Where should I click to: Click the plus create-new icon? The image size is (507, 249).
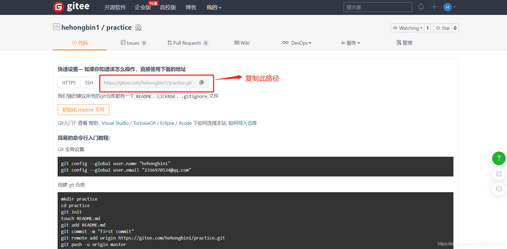point(434,7)
